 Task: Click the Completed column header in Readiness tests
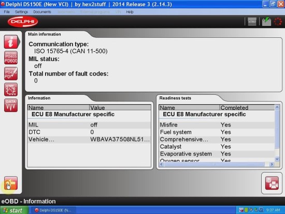pos(247,107)
